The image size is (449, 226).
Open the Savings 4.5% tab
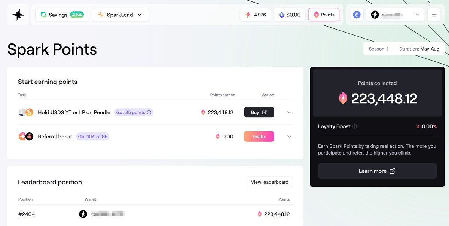[62, 15]
